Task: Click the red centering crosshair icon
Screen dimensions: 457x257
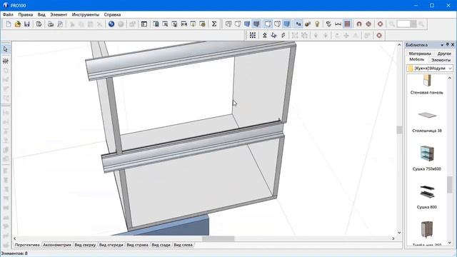Action: [x=368, y=24]
